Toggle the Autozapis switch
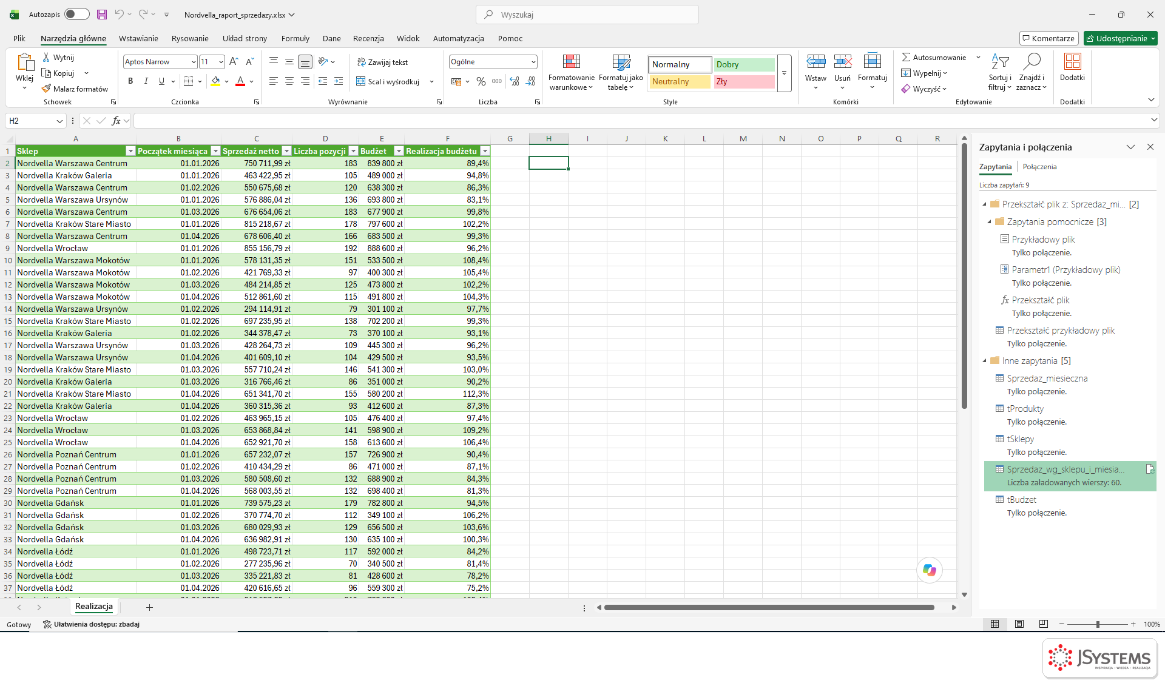Viewport: 1165px width, 683px height. click(x=77, y=15)
